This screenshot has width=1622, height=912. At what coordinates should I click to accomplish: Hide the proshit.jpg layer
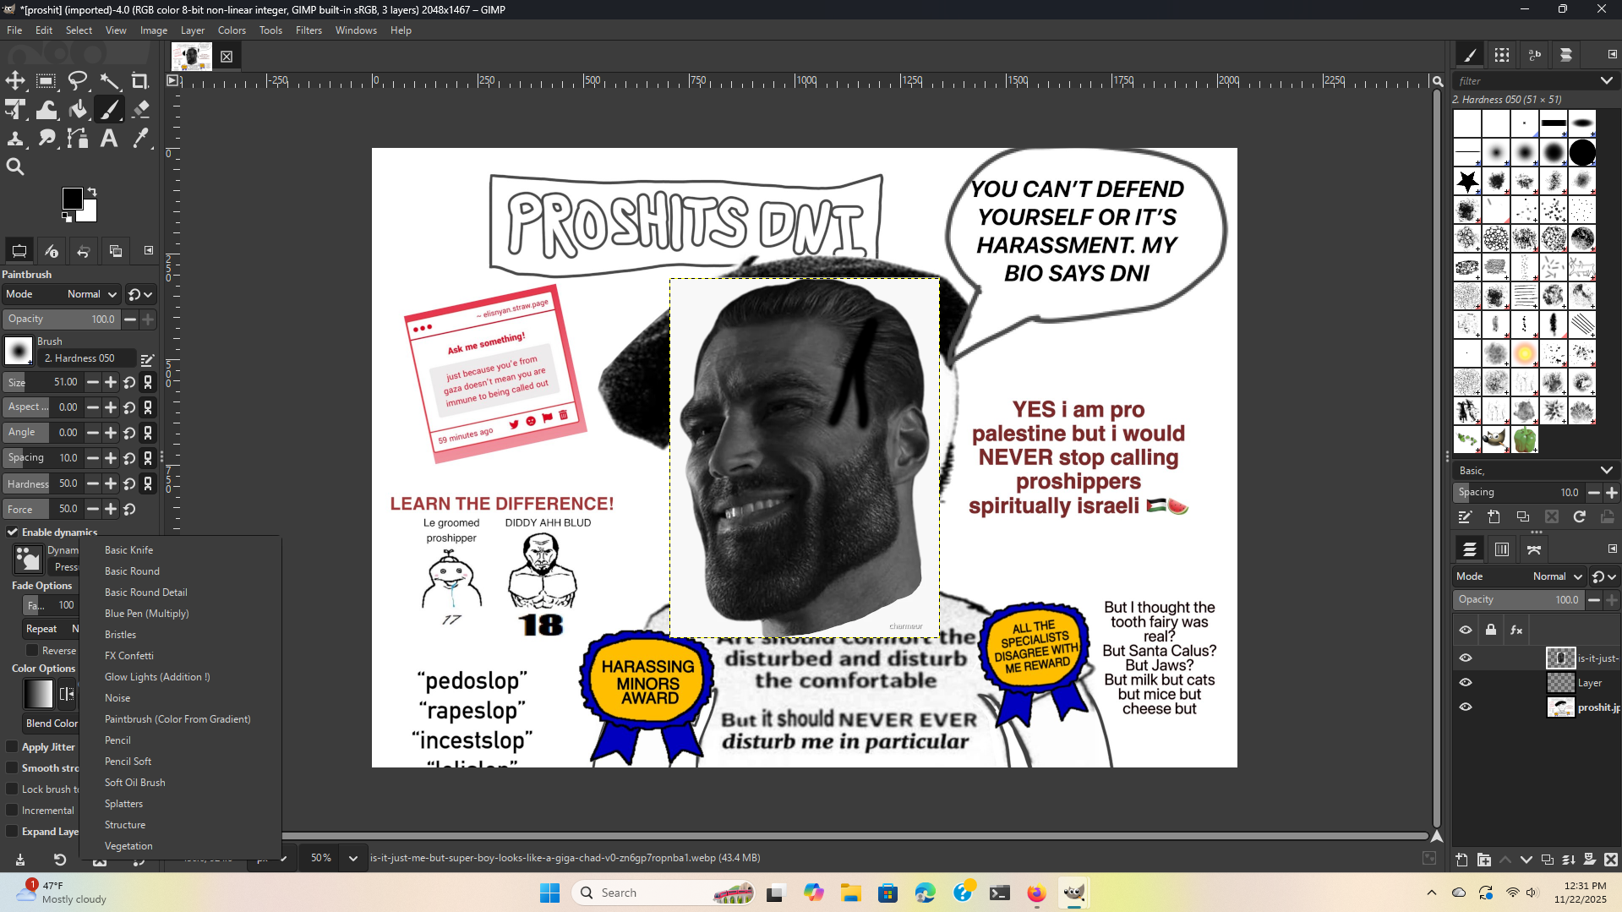1466,707
